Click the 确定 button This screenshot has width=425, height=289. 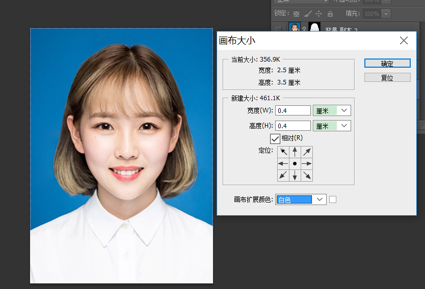click(387, 64)
